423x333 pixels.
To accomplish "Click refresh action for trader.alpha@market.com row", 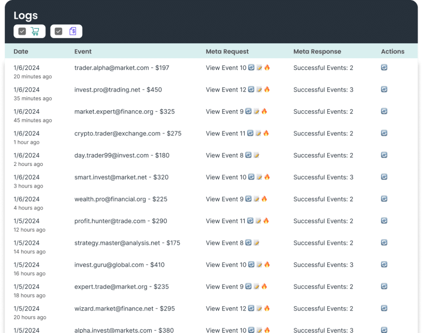I will coord(384,67).
